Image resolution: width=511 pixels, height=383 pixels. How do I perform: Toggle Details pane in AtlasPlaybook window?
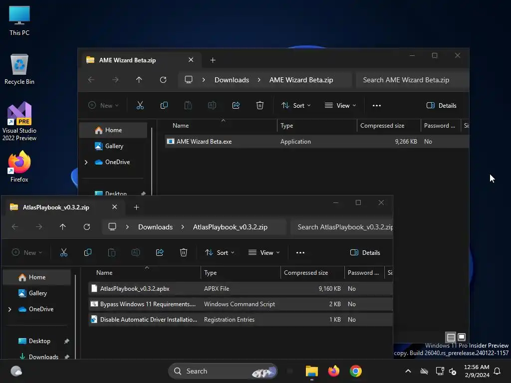click(x=365, y=253)
